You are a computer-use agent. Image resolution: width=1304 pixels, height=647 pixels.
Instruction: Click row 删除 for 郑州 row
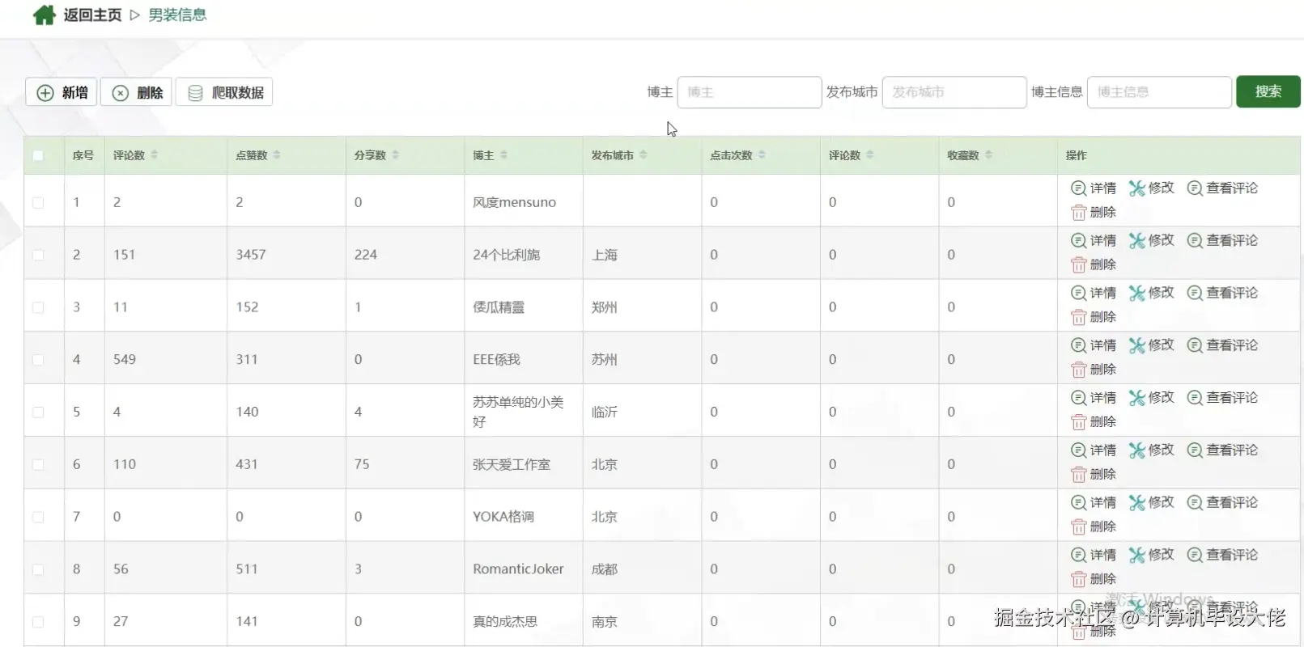1094,317
